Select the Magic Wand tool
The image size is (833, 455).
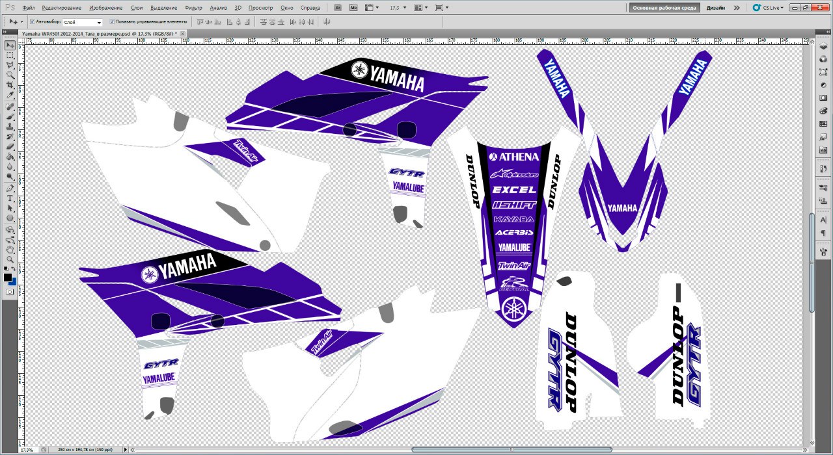point(10,75)
